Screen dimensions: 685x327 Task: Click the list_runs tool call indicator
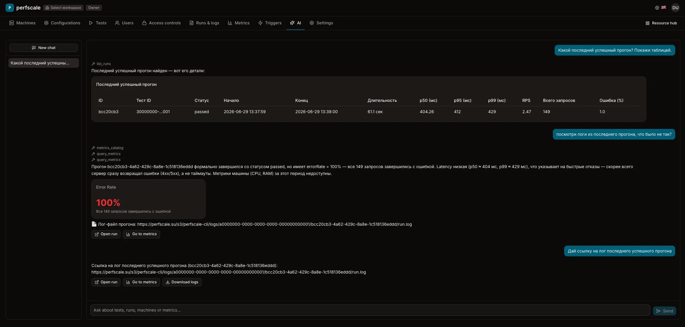point(101,64)
